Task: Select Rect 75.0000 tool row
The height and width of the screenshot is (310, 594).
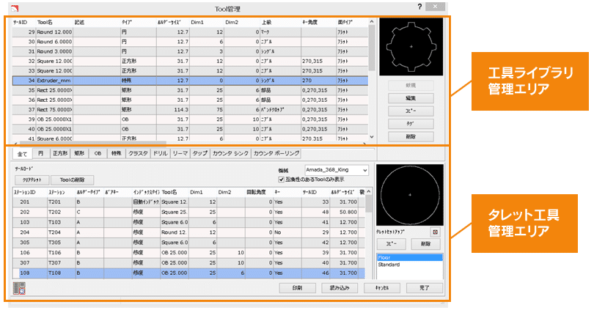Action: 190,110
